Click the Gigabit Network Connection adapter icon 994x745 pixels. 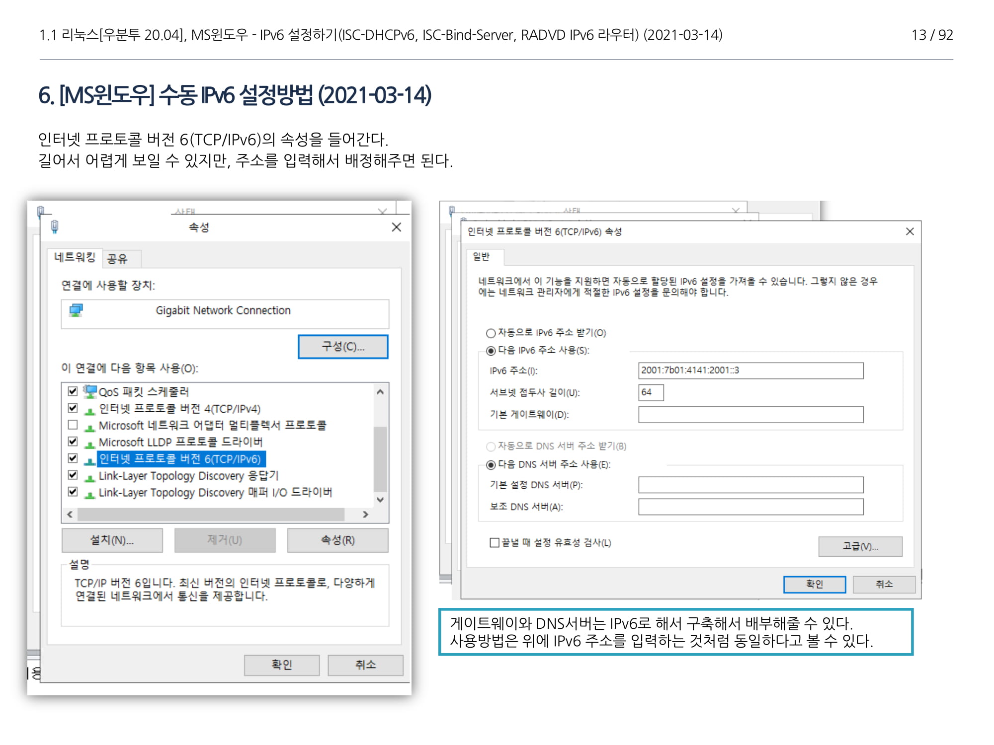pyautogui.click(x=76, y=310)
